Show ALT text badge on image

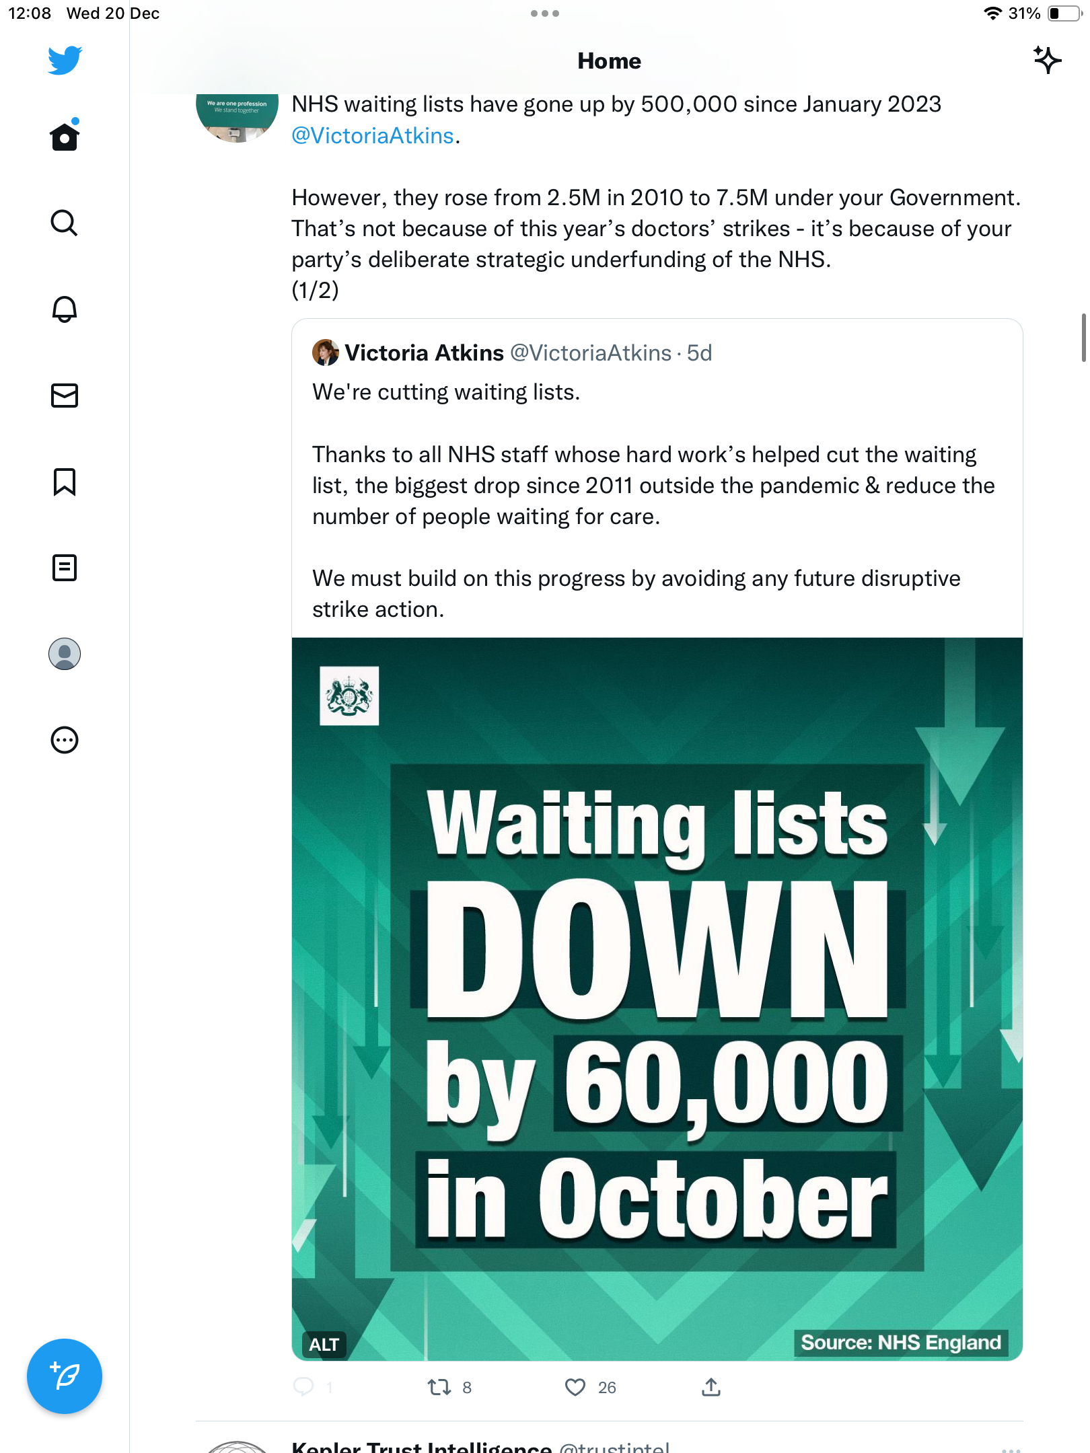tap(324, 1344)
